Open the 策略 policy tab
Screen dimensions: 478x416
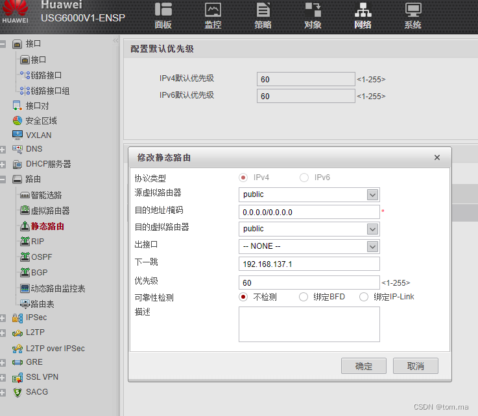[263, 16]
